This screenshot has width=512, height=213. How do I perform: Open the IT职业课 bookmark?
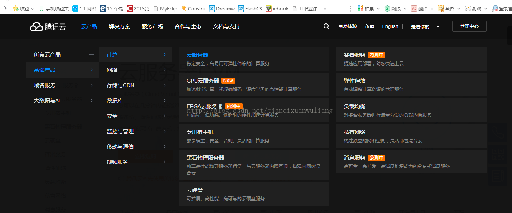click(x=305, y=8)
